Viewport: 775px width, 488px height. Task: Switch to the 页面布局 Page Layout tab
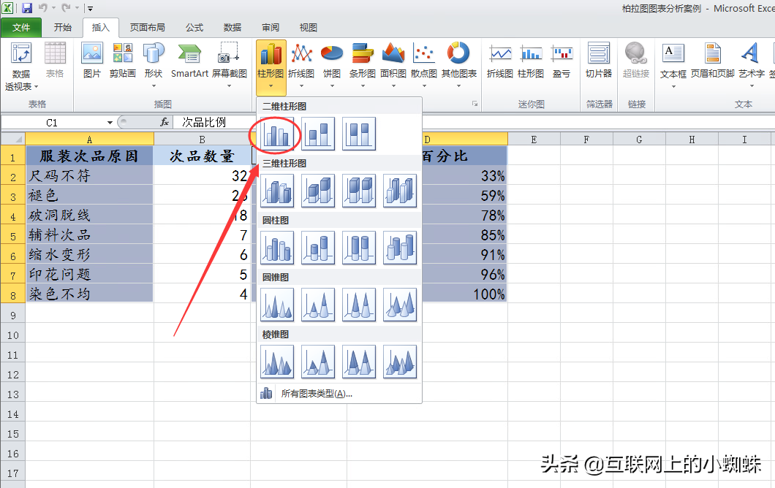point(147,28)
